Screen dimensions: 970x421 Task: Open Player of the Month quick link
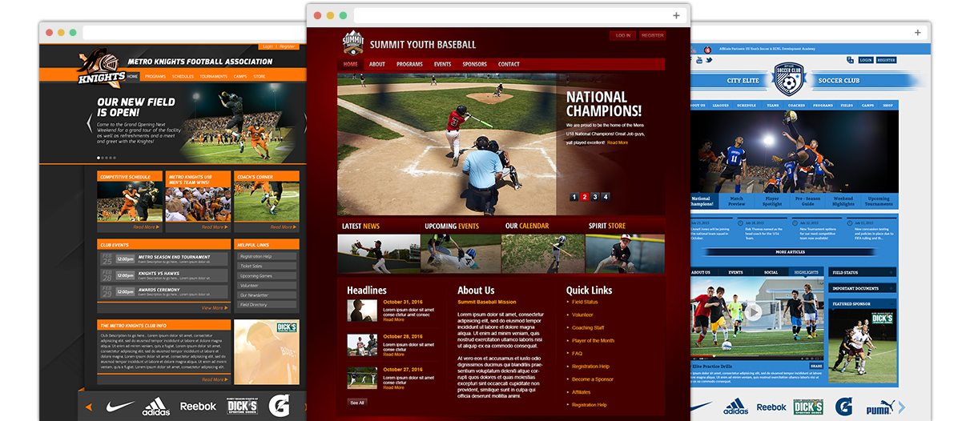pyautogui.click(x=593, y=340)
